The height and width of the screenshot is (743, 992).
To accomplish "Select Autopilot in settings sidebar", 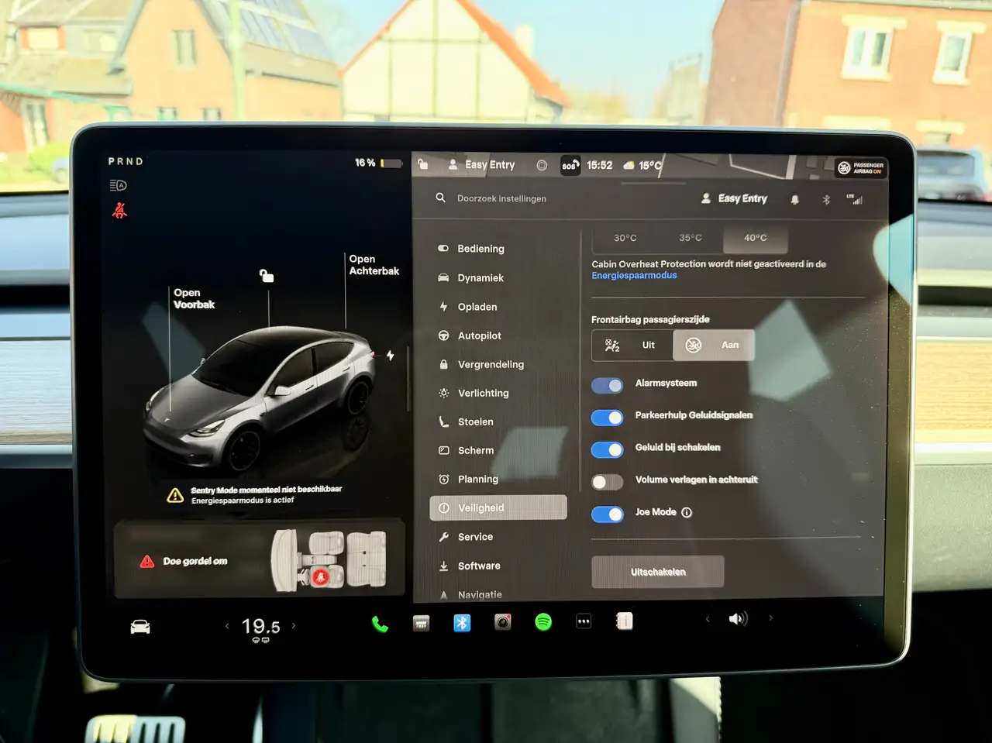I will coord(479,335).
